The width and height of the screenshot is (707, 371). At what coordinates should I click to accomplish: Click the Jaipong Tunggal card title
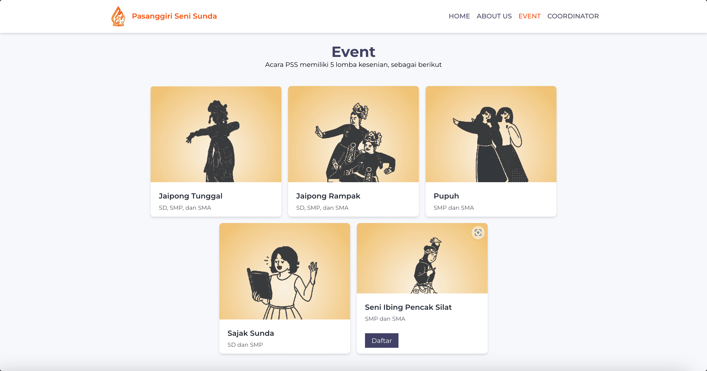coord(190,196)
